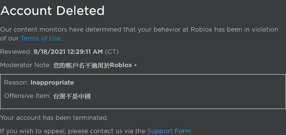Click the Reason label in the box
This screenshot has height=135, width=286.
(x=16, y=83)
